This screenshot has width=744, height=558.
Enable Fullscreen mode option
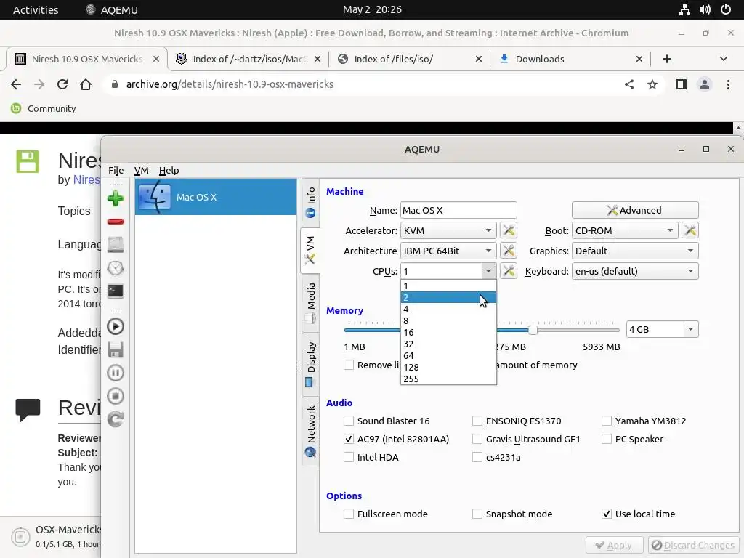point(349,514)
